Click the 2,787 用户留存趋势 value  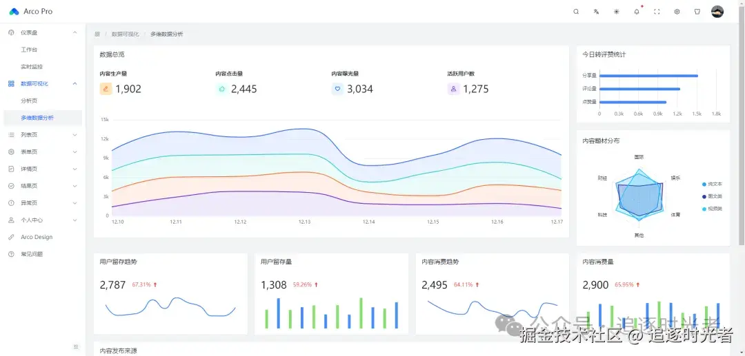(112, 285)
